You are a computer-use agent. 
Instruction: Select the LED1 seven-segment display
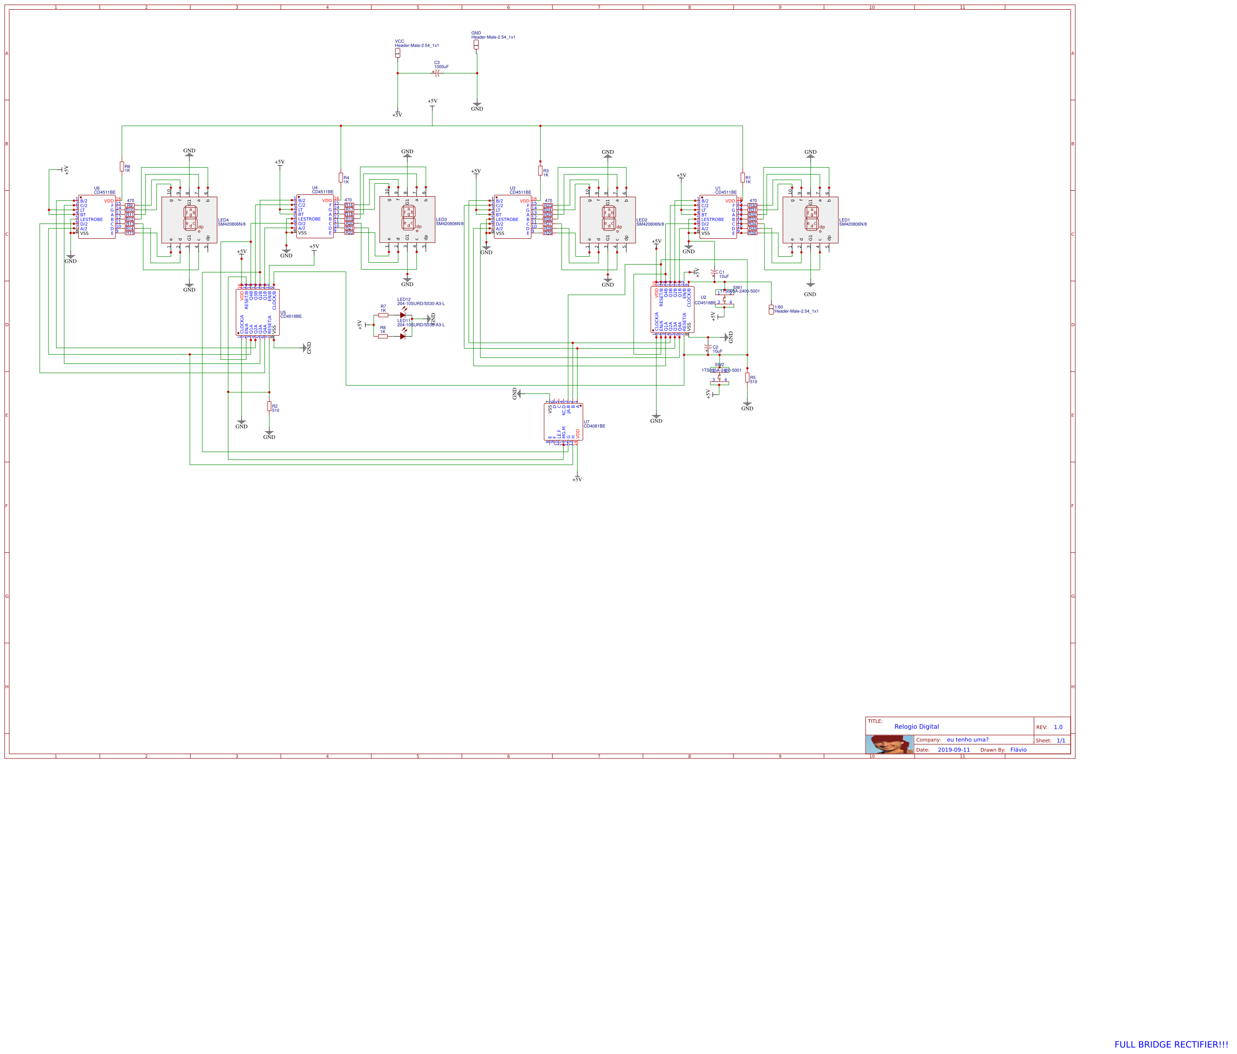810,220
